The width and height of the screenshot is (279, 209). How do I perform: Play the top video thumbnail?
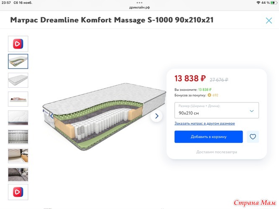coord(18,44)
